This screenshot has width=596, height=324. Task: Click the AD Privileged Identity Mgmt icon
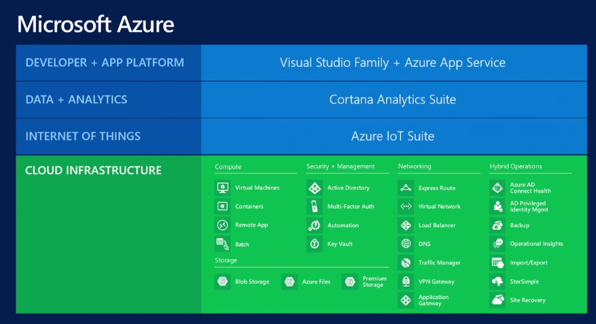coord(498,206)
